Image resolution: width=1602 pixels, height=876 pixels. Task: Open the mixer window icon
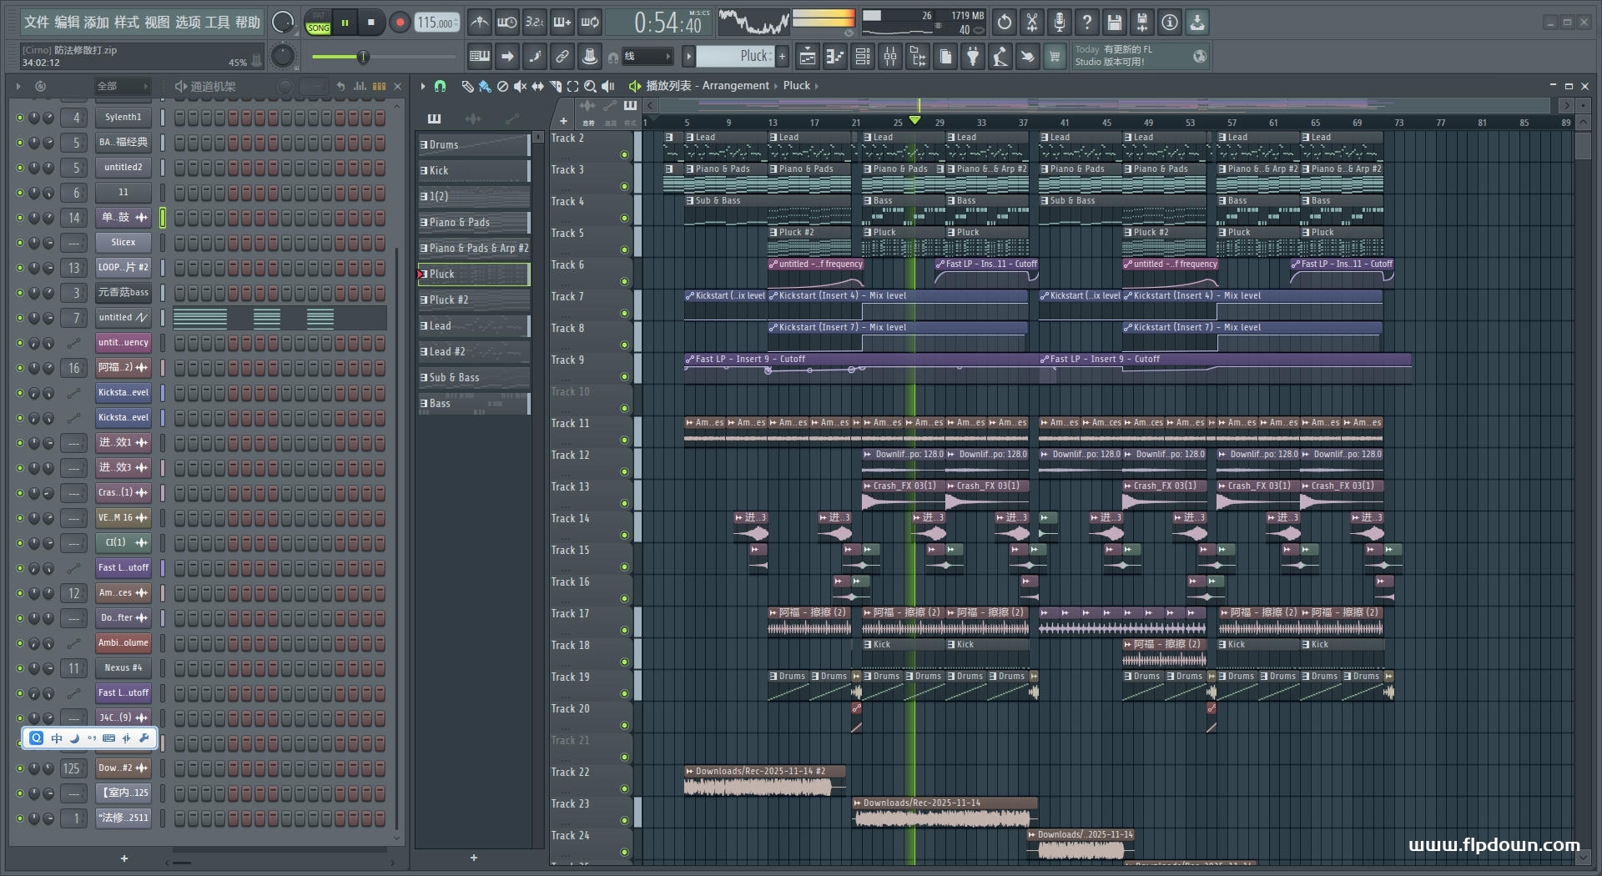click(890, 57)
